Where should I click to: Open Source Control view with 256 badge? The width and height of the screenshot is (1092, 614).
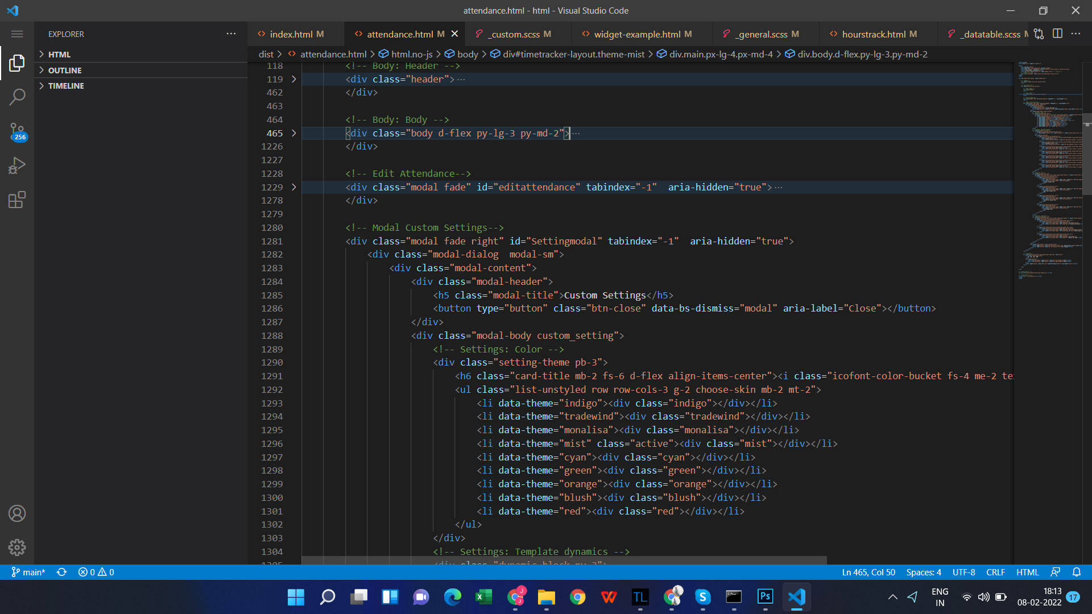17,132
